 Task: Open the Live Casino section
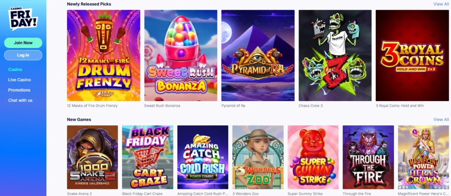pos(19,80)
